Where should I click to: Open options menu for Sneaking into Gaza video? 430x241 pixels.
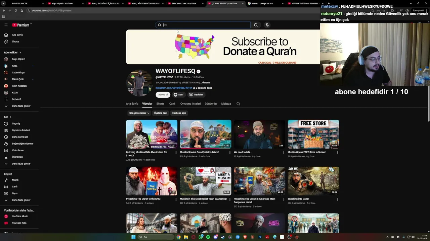338,199
